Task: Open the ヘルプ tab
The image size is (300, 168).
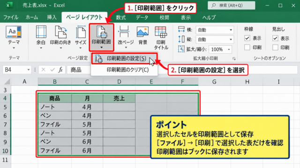Action: (209, 18)
